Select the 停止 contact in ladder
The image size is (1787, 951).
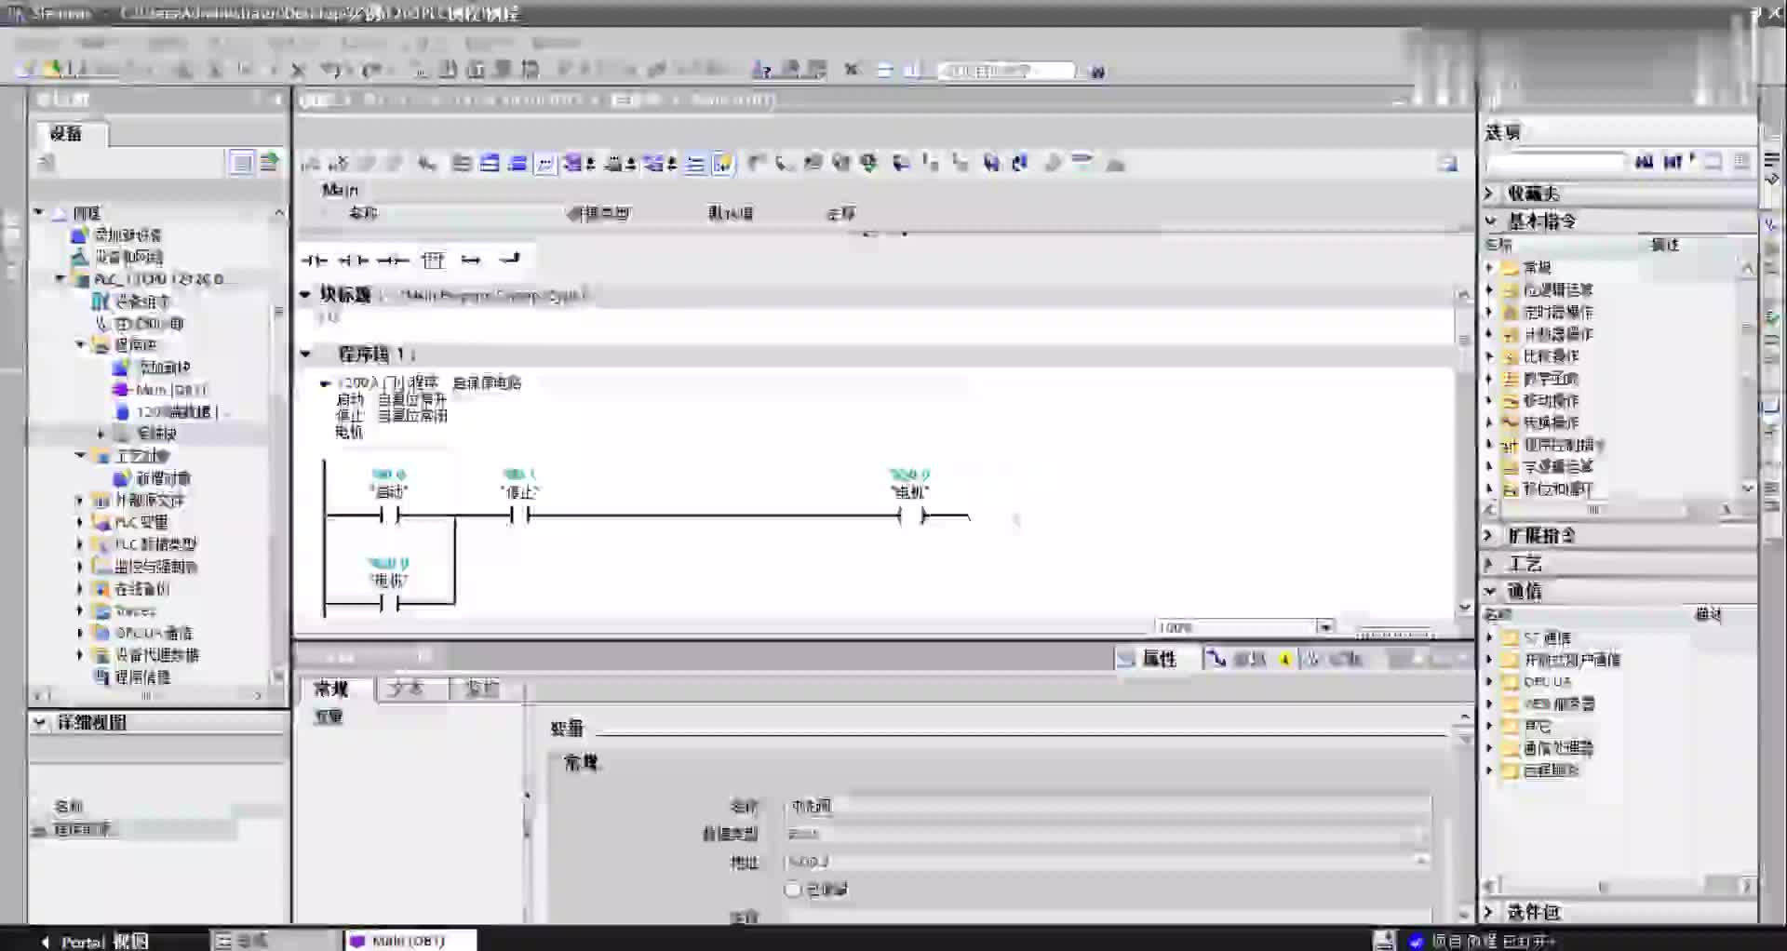coord(519,516)
